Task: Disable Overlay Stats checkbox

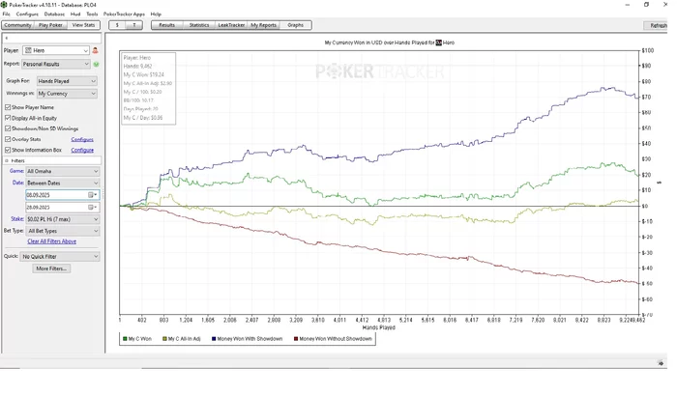Action: (8, 139)
